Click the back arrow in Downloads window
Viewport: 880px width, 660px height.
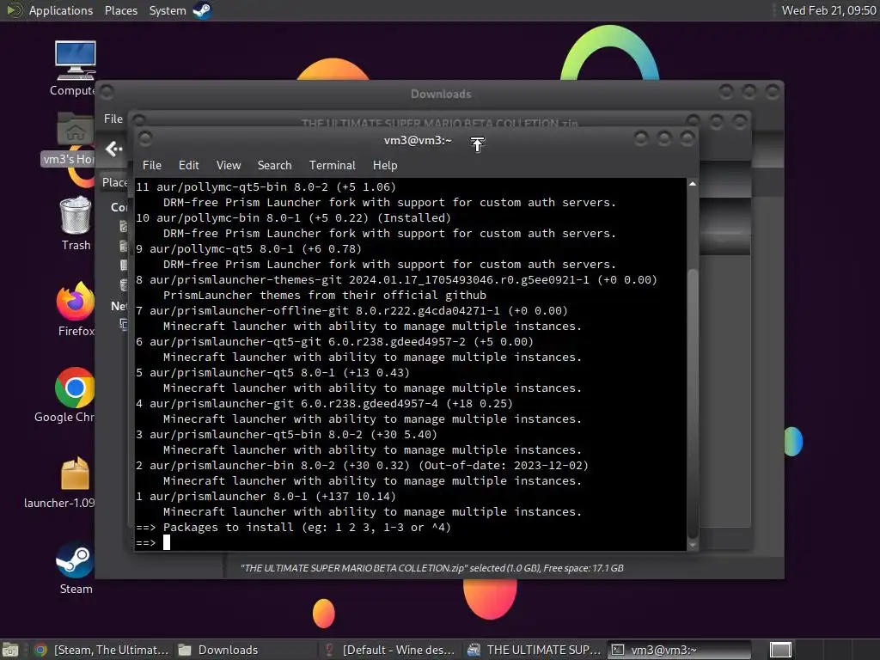point(114,149)
